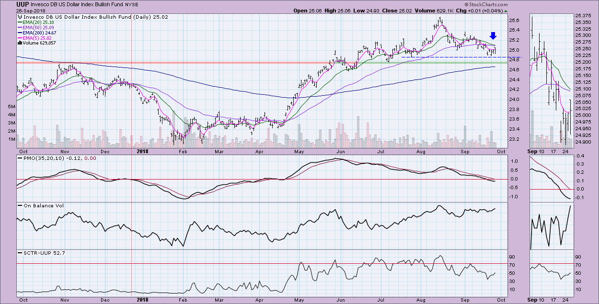Click the blue down arrow annotation
This screenshot has height=304, width=599.
point(493,36)
